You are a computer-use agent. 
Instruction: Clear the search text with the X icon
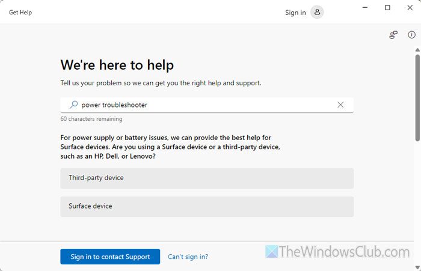point(340,105)
